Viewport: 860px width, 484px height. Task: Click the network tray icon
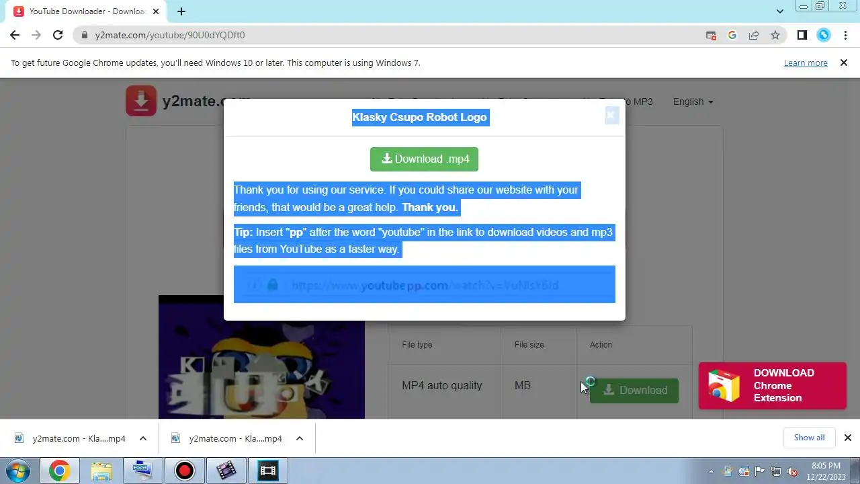pyautogui.click(x=776, y=472)
